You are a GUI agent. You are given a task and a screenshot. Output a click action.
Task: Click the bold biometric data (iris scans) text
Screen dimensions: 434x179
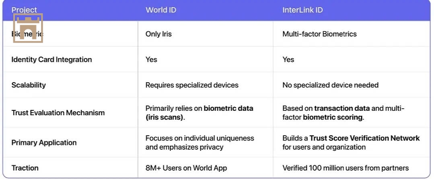tap(199, 113)
